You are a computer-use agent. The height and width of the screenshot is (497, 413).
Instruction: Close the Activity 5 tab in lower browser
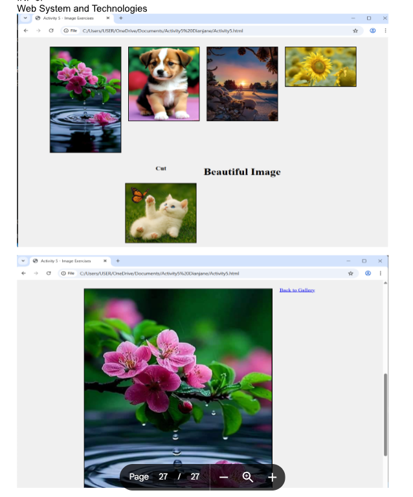[x=105, y=261]
